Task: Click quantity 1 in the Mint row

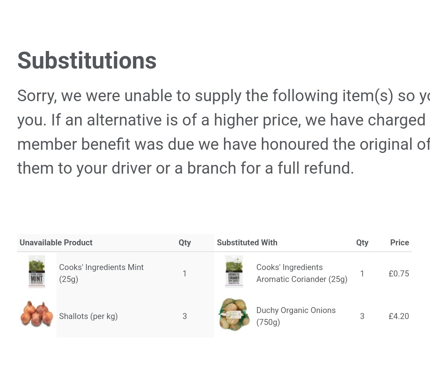Action: click(185, 274)
